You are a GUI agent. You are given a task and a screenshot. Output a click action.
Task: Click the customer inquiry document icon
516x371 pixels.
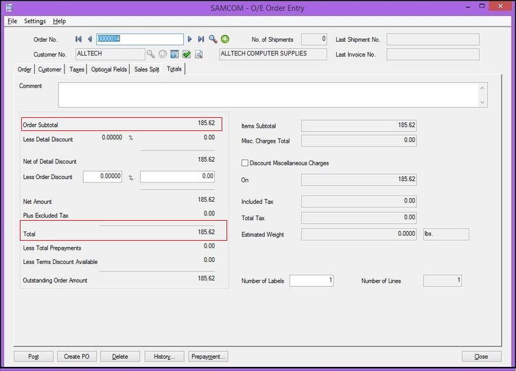(x=198, y=54)
